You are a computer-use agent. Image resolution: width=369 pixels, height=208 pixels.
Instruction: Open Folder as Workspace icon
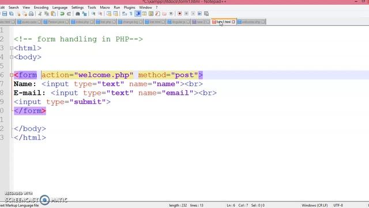click(x=164, y=14)
